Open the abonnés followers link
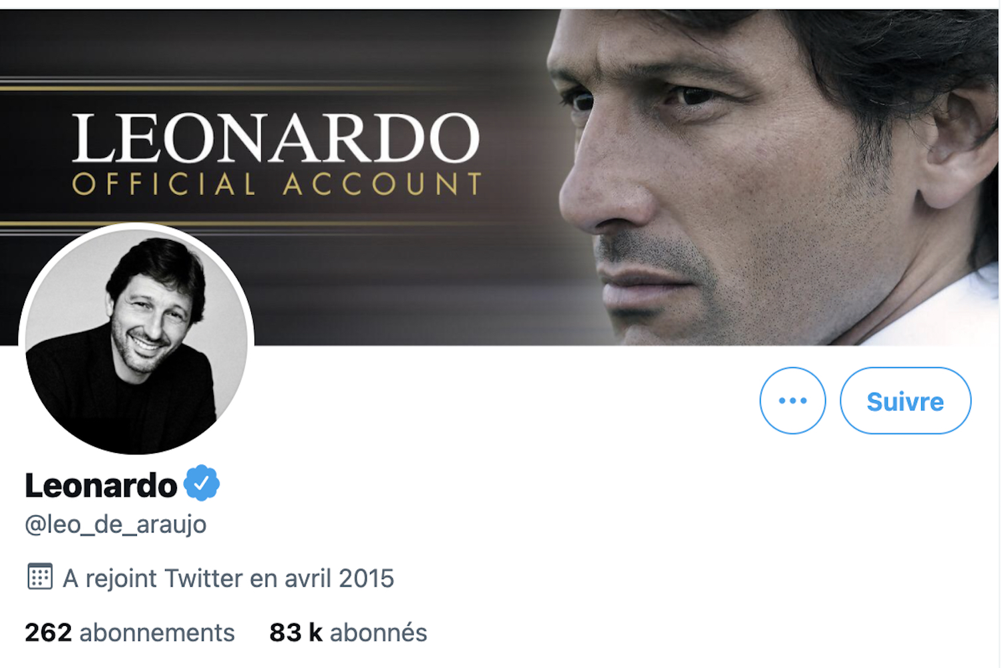This screenshot has width=1002, height=668. 348,631
